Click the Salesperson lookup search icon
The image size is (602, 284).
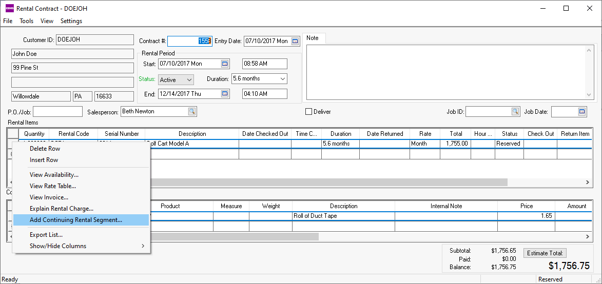[191, 111]
